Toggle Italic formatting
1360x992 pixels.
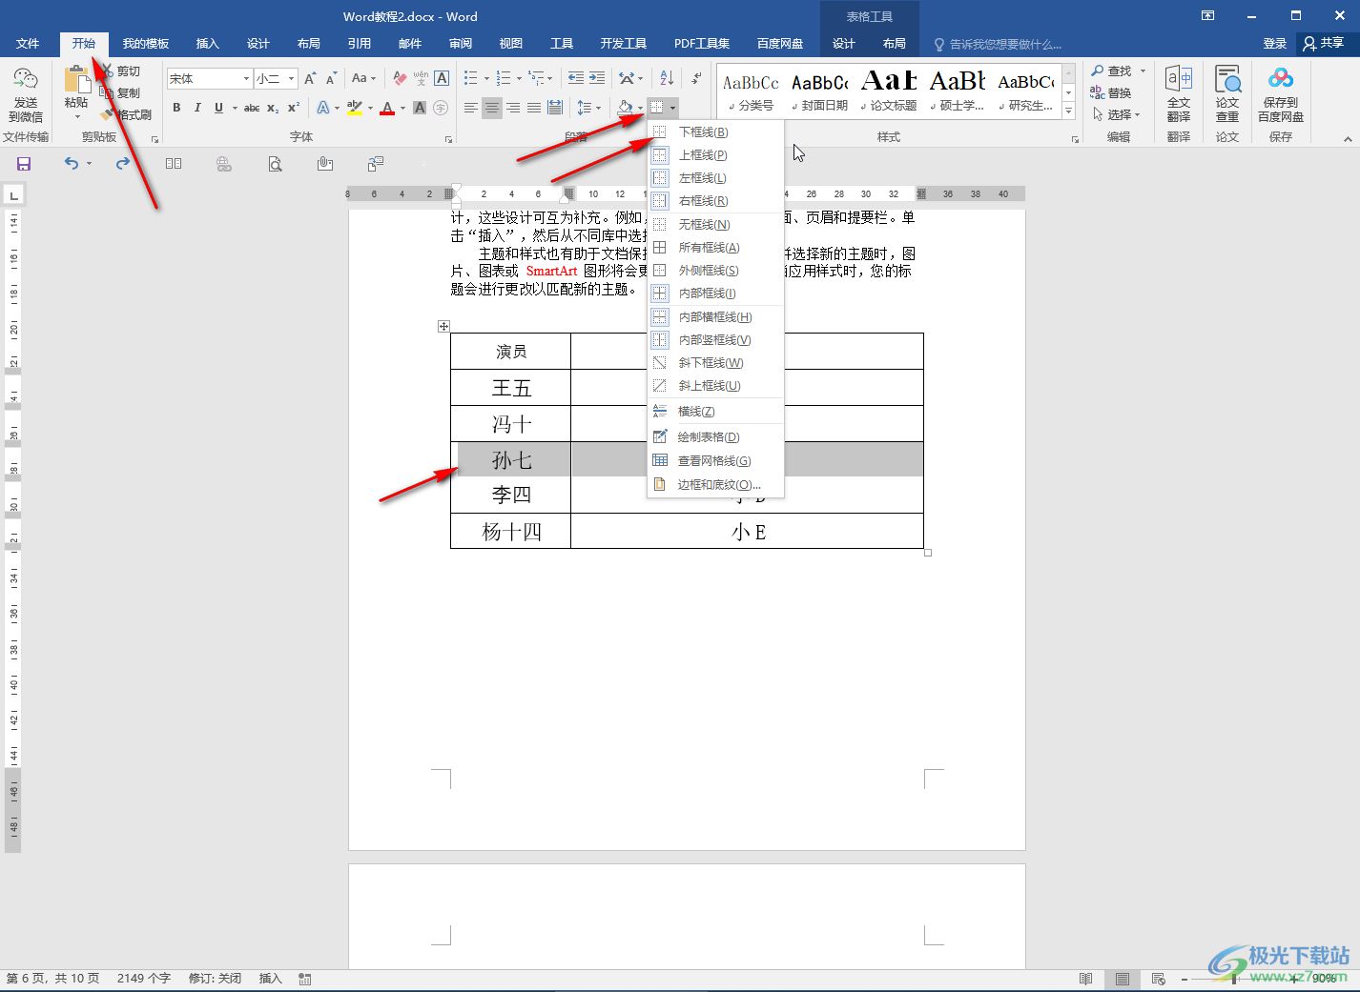(x=197, y=108)
